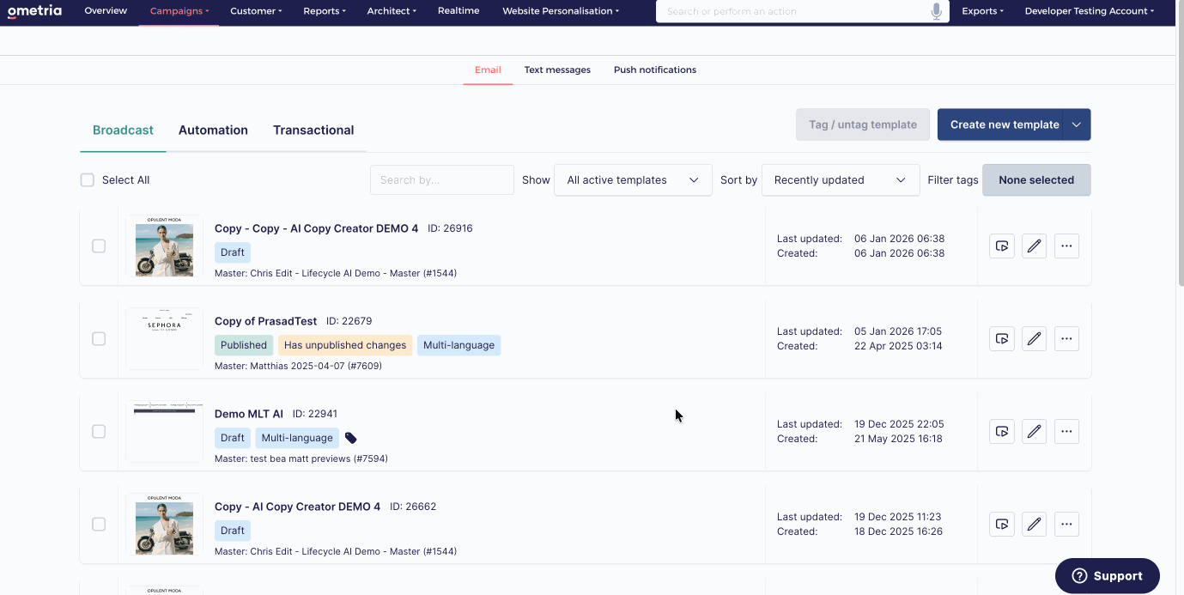Click pencil edit icon for Demo MLT AI
Screen dimensions: 1184x595
click(1034, 431)
